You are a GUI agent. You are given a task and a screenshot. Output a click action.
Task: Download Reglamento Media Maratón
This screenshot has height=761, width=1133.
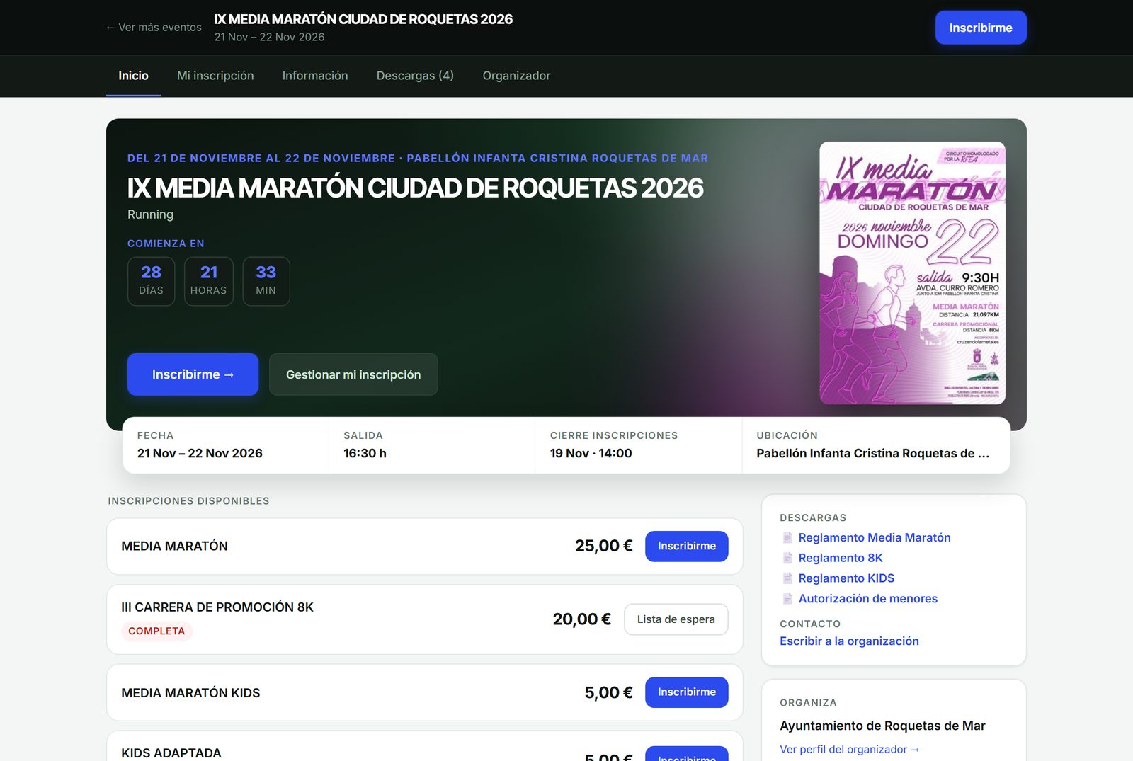(875, 538)
